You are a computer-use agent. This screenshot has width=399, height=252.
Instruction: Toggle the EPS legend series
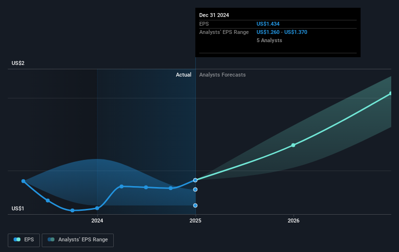click(24, 240)
